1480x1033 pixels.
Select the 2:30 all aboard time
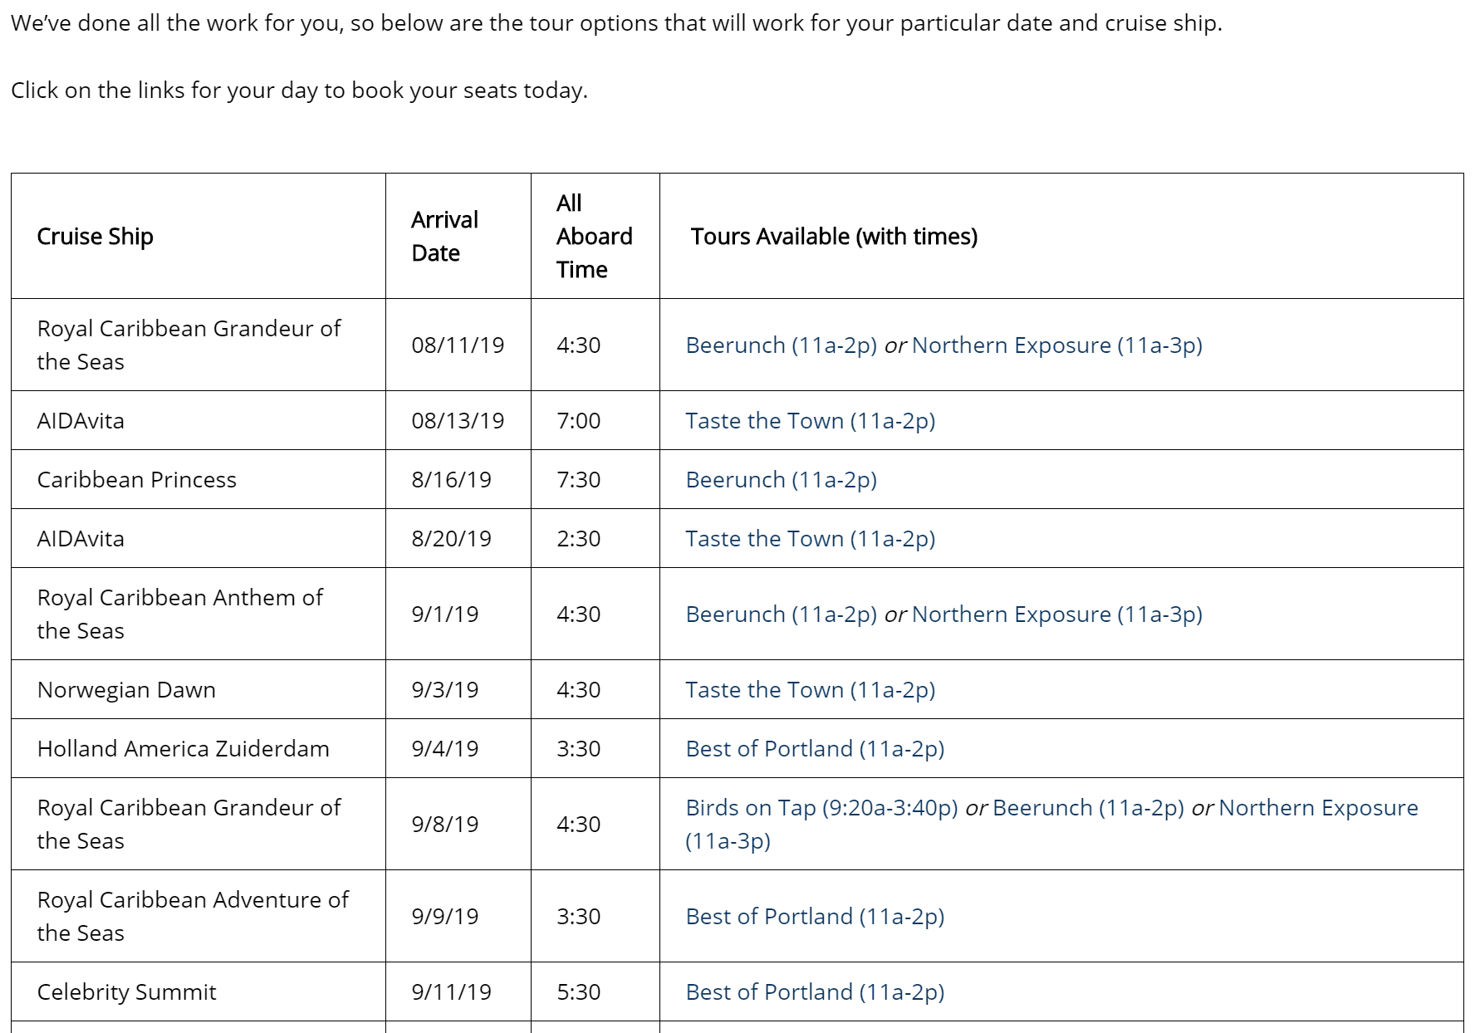(x=578, y=538)
